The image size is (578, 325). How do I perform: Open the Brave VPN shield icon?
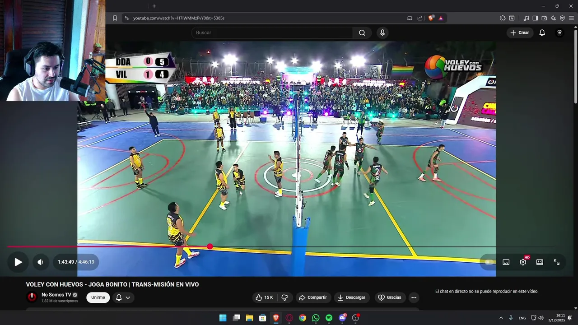coord(562,18)
